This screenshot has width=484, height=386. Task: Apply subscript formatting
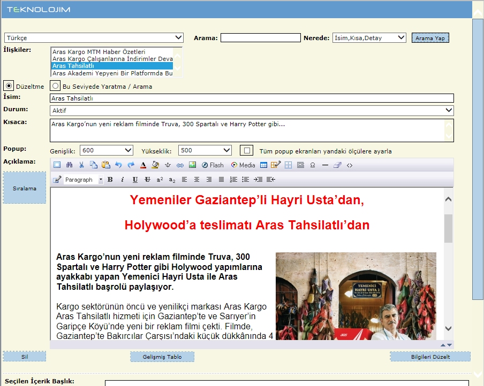point(172,180)
